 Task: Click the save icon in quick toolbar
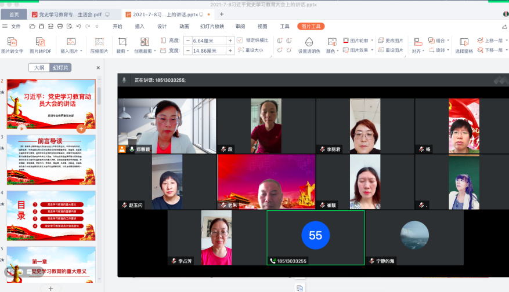(x=41, y=27)
